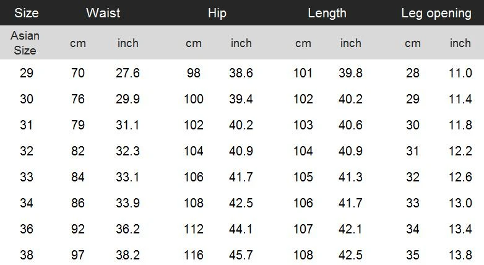Image resolution: width=484 pixels, height=265 pixels.
Task: Click waist value 82 cm
Action: pyautogui.click(x=78, y=151)
